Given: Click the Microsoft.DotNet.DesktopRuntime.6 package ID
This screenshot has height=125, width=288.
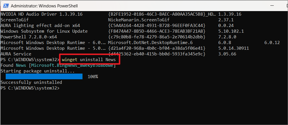Looking at the screenshot, I should click(151, 43).
